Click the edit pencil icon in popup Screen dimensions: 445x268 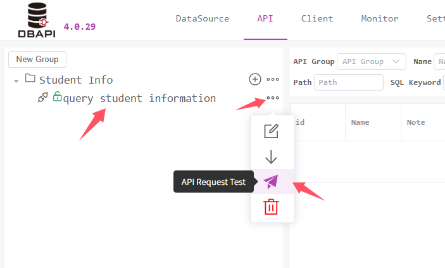point(271,131)
